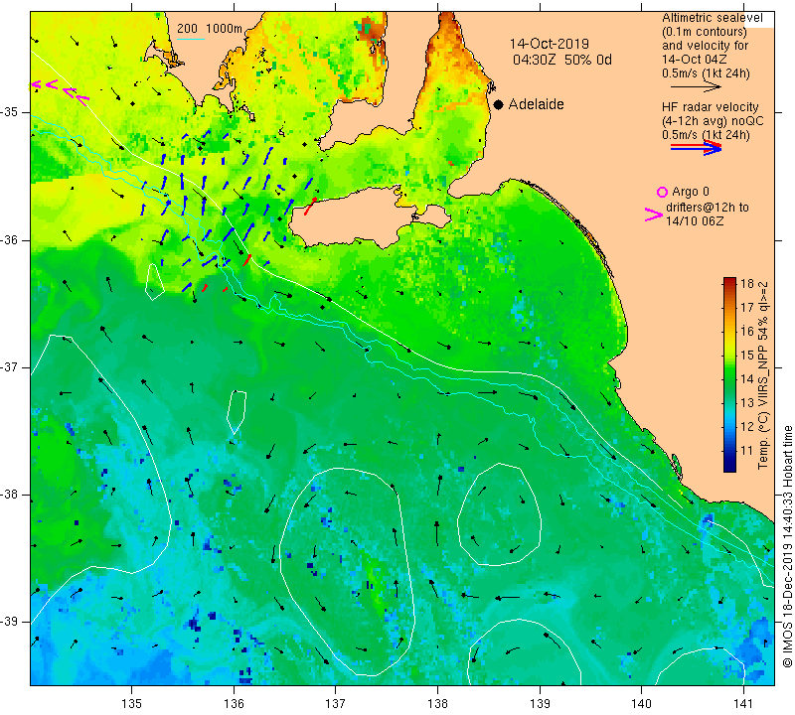Click the '(0.1m contours)' legend line

pyautogui.click(x=705, y=32)
